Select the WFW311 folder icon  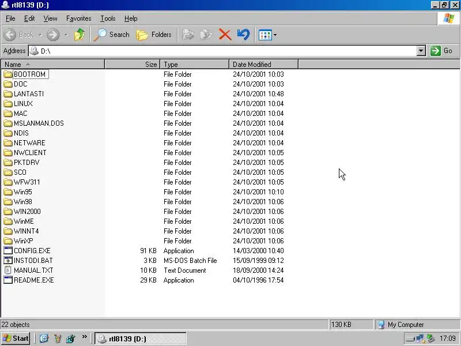click(x=8, y=182)
